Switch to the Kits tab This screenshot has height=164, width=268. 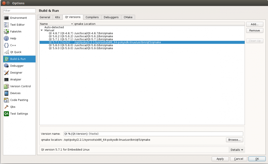57,17
